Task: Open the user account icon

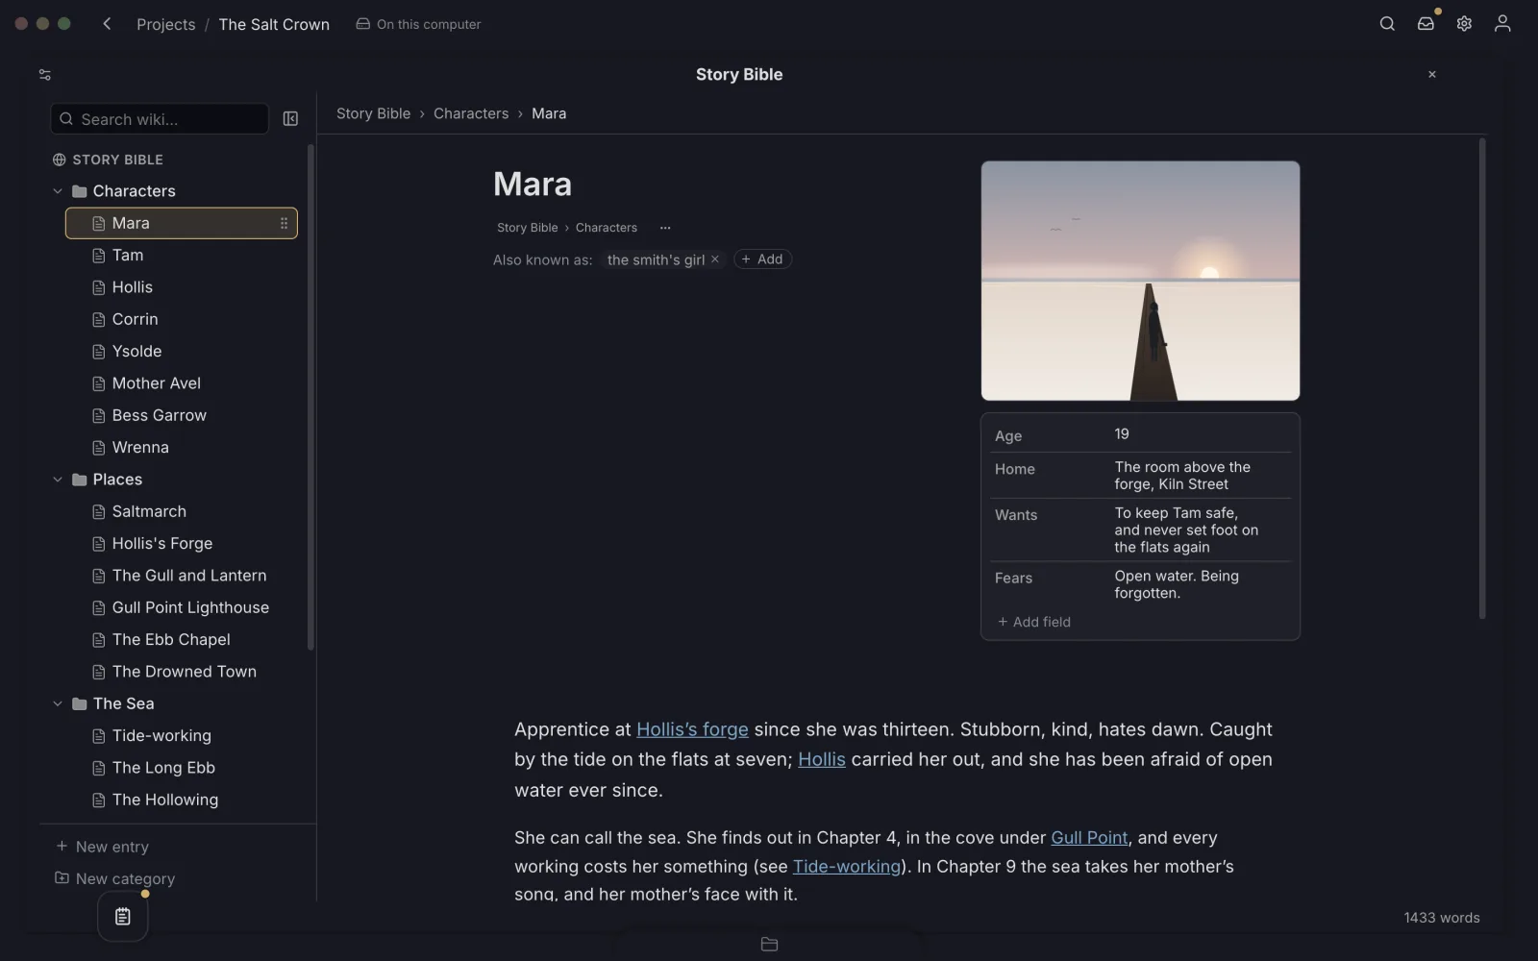Action: 1502,24
